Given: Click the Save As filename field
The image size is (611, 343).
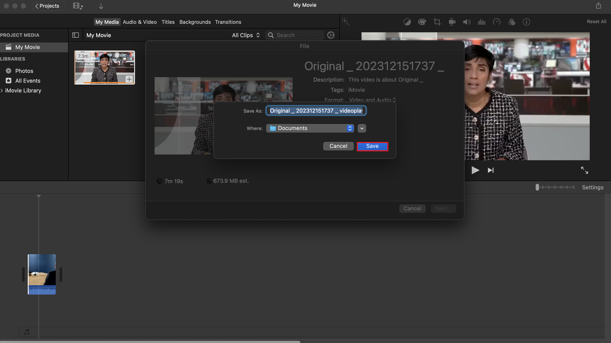Looking at the screenshot, I should pyautogui.click(x=316, y=111).
